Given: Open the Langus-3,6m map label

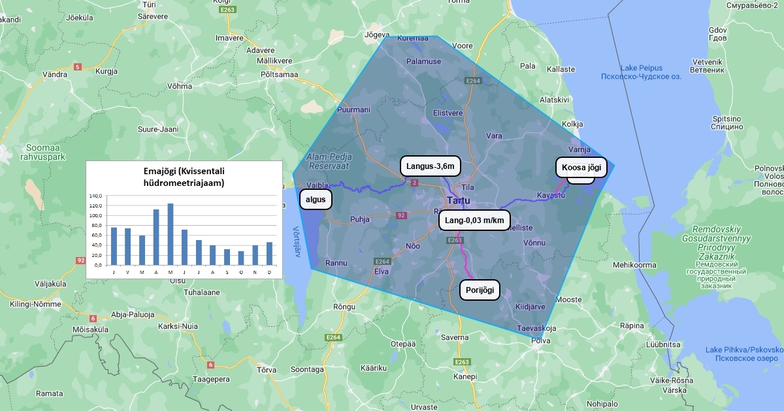Looking at the screenshot, I should (430, 166).
